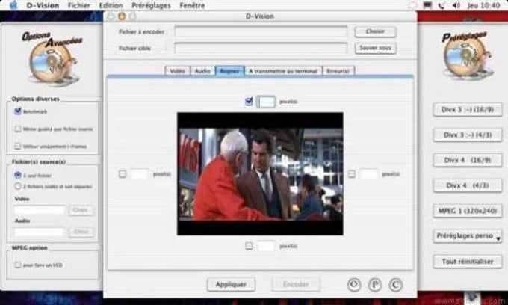
Task: Open the Erreur(s) tab
Action: click(x=338, y=71)
